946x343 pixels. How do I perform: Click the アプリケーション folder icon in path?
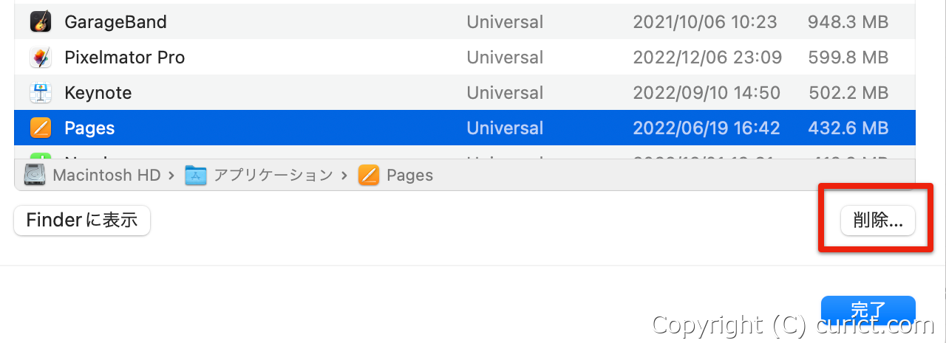pyautogui.click(x=196, y=175)
